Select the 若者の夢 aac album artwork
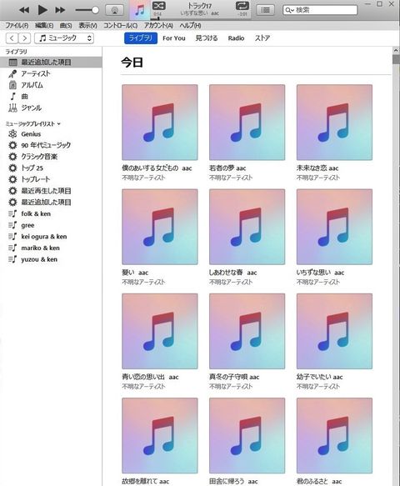 pos(247,123)
